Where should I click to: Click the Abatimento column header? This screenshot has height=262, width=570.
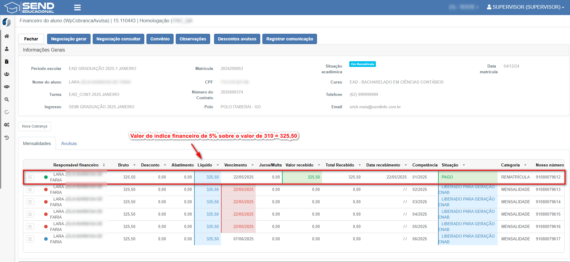183,165
